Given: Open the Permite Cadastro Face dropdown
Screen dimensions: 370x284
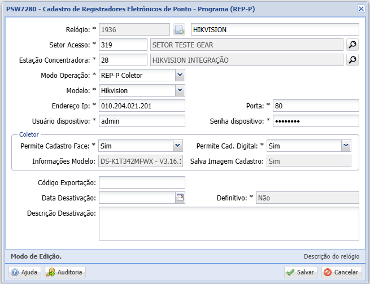Looking at the screenshot, I should (177, 146).
